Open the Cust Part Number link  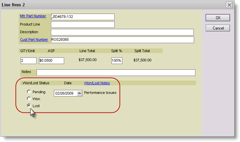pyautogui.click(x=34, y=39)
